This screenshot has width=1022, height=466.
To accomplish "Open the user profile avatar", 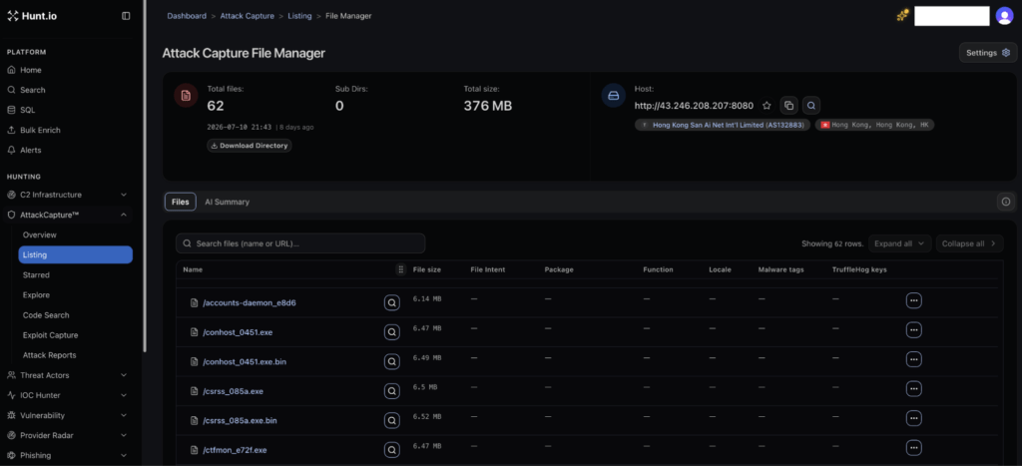I will point(1004,16).
